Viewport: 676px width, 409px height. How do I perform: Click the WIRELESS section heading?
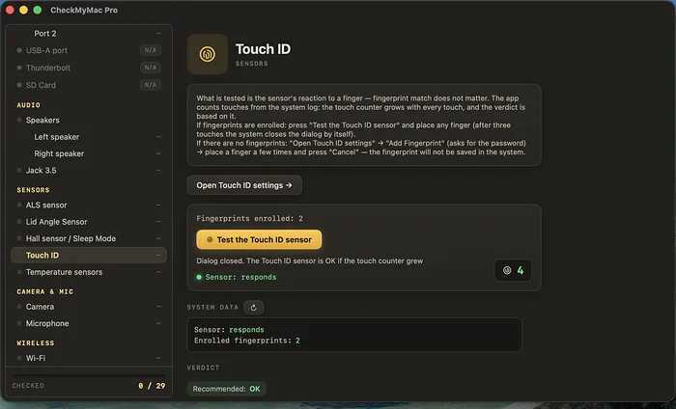click(x=36, y=343)
